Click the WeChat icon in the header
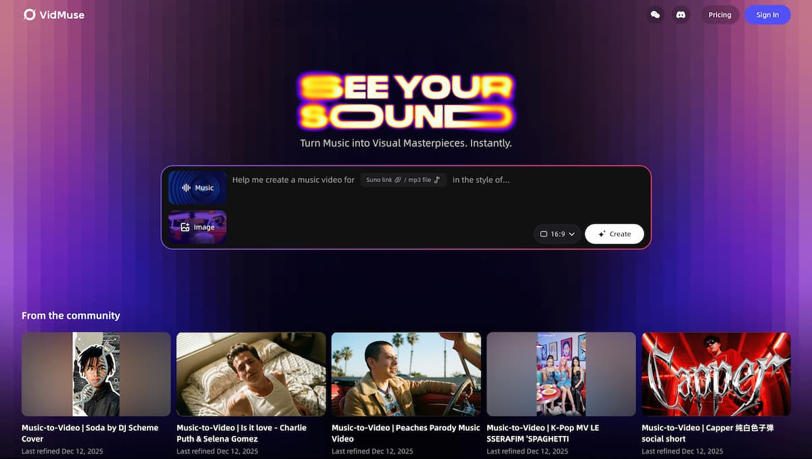This screenshot has height=459, width=812. point(655,14)
